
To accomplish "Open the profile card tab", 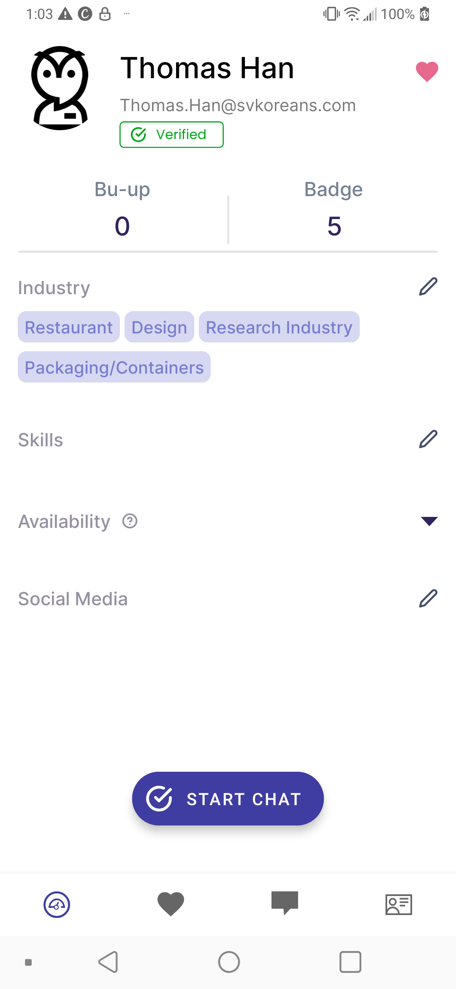I will (x=399, y=904).
